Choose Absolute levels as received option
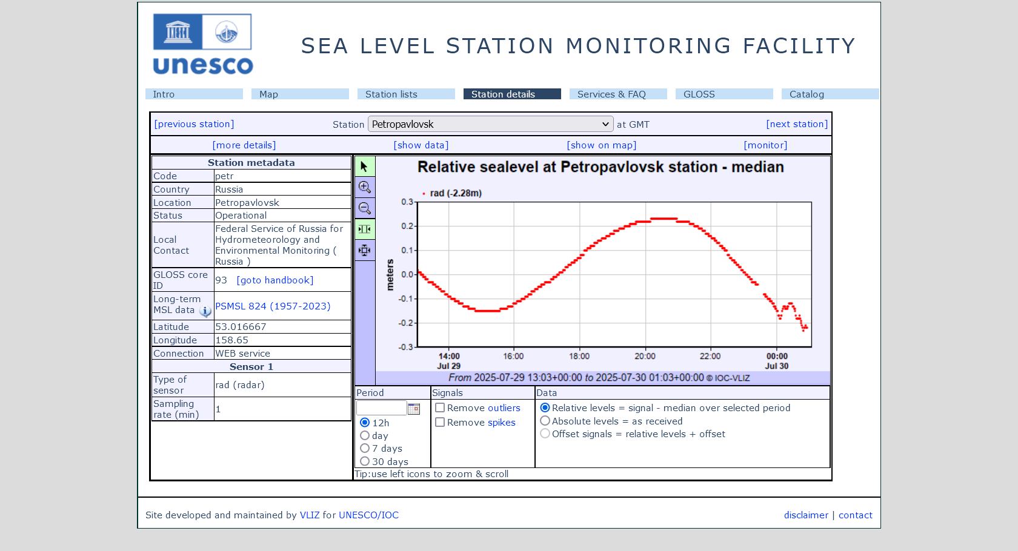 (x=545, y=421)
